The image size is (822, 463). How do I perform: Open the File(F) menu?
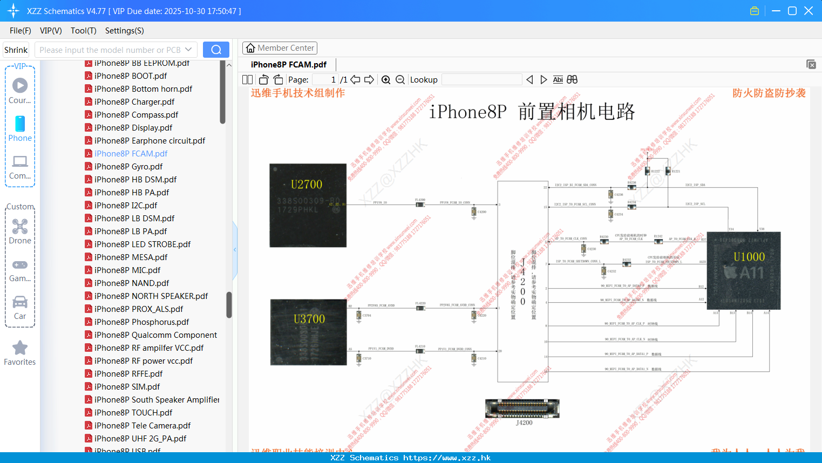pyautogui.click(x=21, y=31)
